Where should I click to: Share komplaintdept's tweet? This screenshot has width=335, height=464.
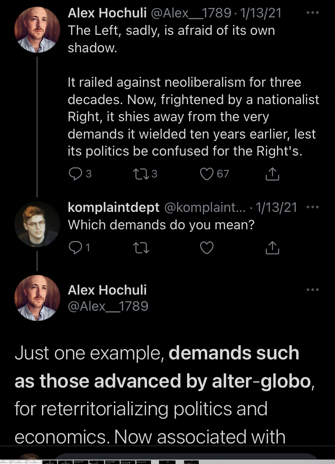272,248
